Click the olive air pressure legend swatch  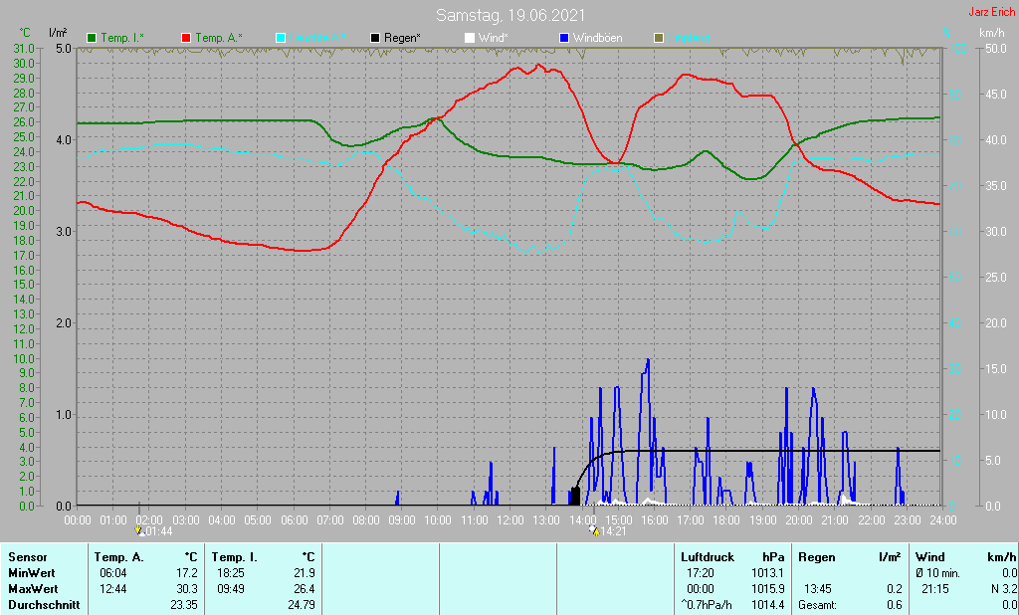658,38
